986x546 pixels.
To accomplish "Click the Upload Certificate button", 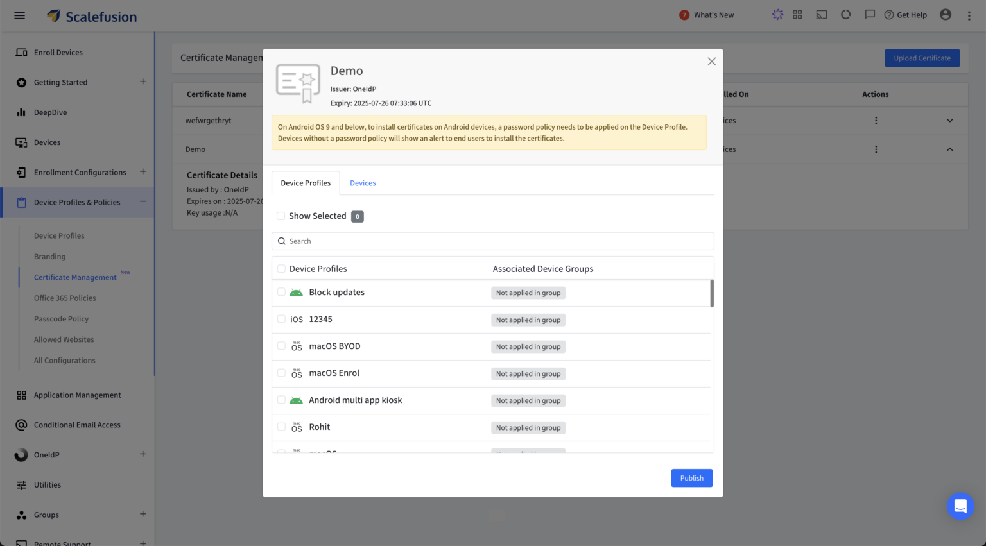I will (x=922, y=58).
